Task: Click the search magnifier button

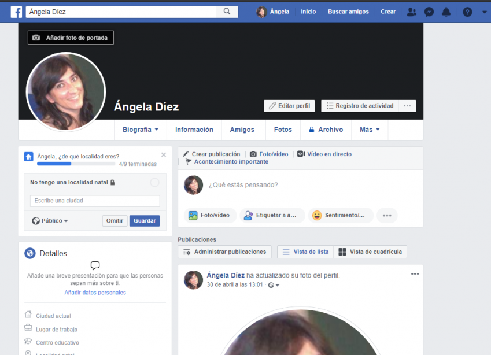Action: tap(227, 12)
